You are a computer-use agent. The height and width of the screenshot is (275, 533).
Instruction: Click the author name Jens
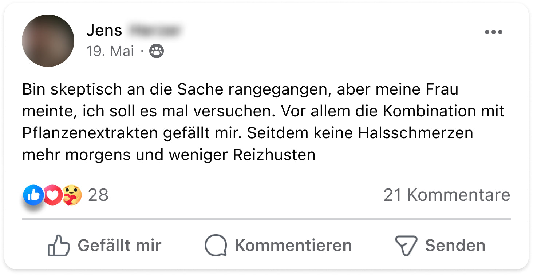(104, 30)
